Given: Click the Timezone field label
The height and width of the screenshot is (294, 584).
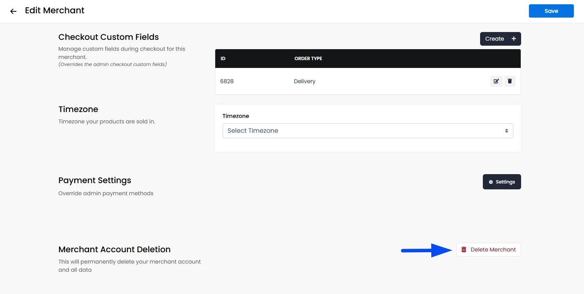Looking at the screenshot, I should tap(236, 116).
